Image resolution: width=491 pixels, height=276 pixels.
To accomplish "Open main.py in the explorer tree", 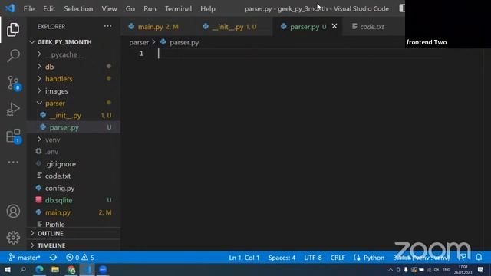I will tap(58, 212).
